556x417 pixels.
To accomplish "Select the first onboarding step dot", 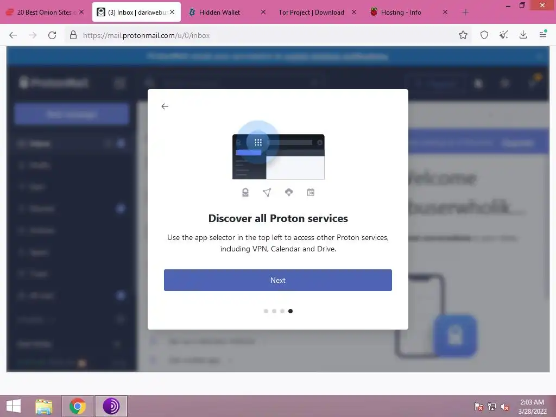I will (266, 311).
